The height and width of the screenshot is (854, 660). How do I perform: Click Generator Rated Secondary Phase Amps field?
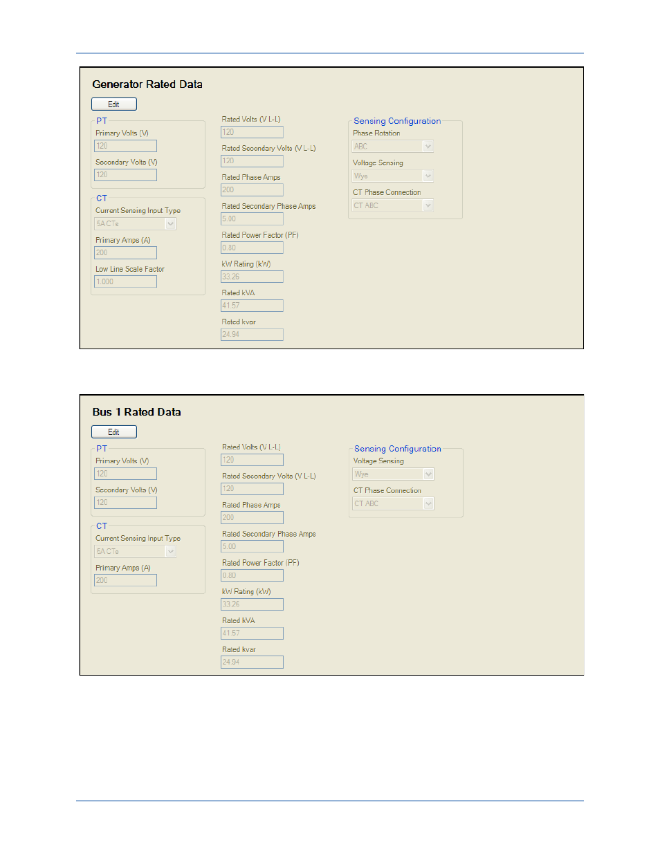coord(252,219)
